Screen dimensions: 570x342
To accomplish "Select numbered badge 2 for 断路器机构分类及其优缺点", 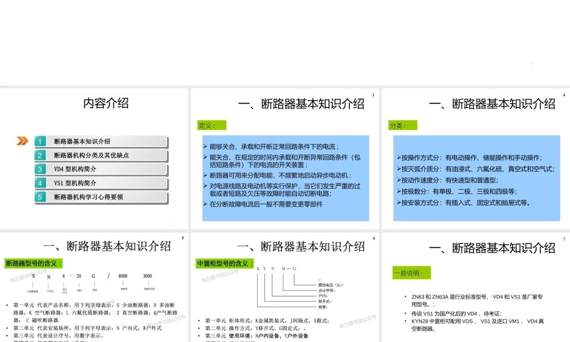I will [39, 155].
